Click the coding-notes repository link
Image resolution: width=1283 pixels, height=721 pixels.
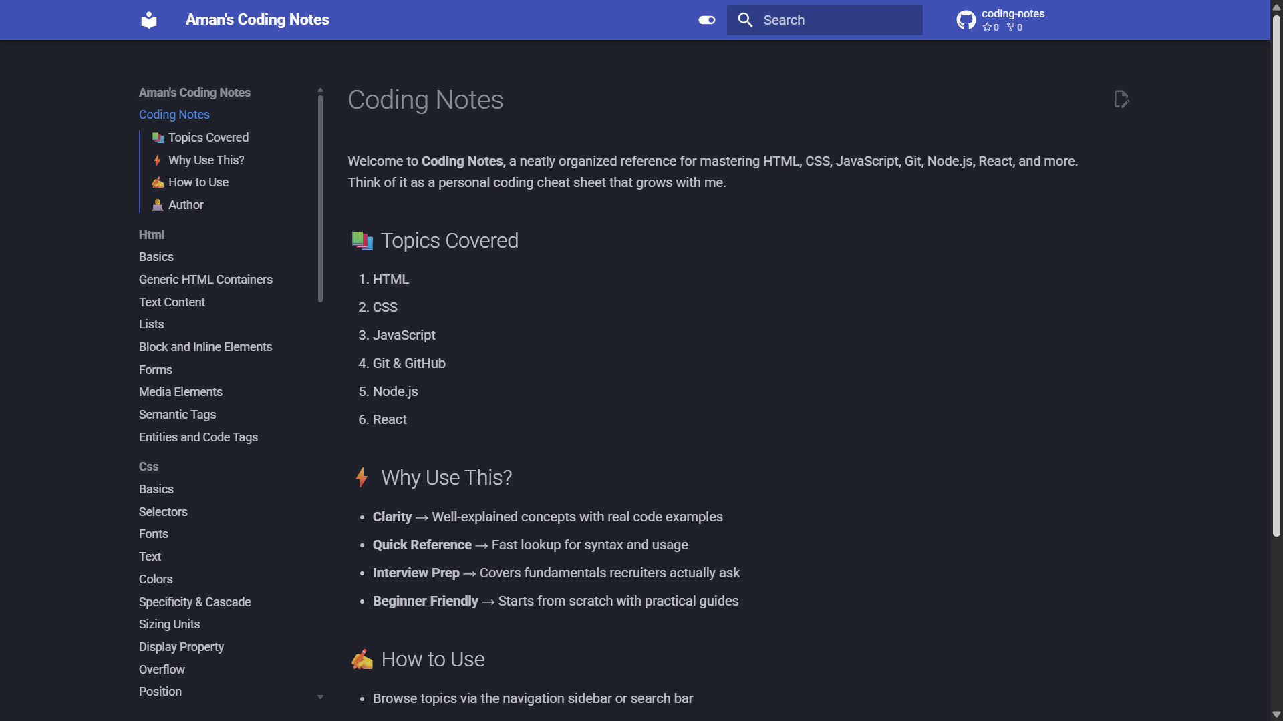point(1013,13)
